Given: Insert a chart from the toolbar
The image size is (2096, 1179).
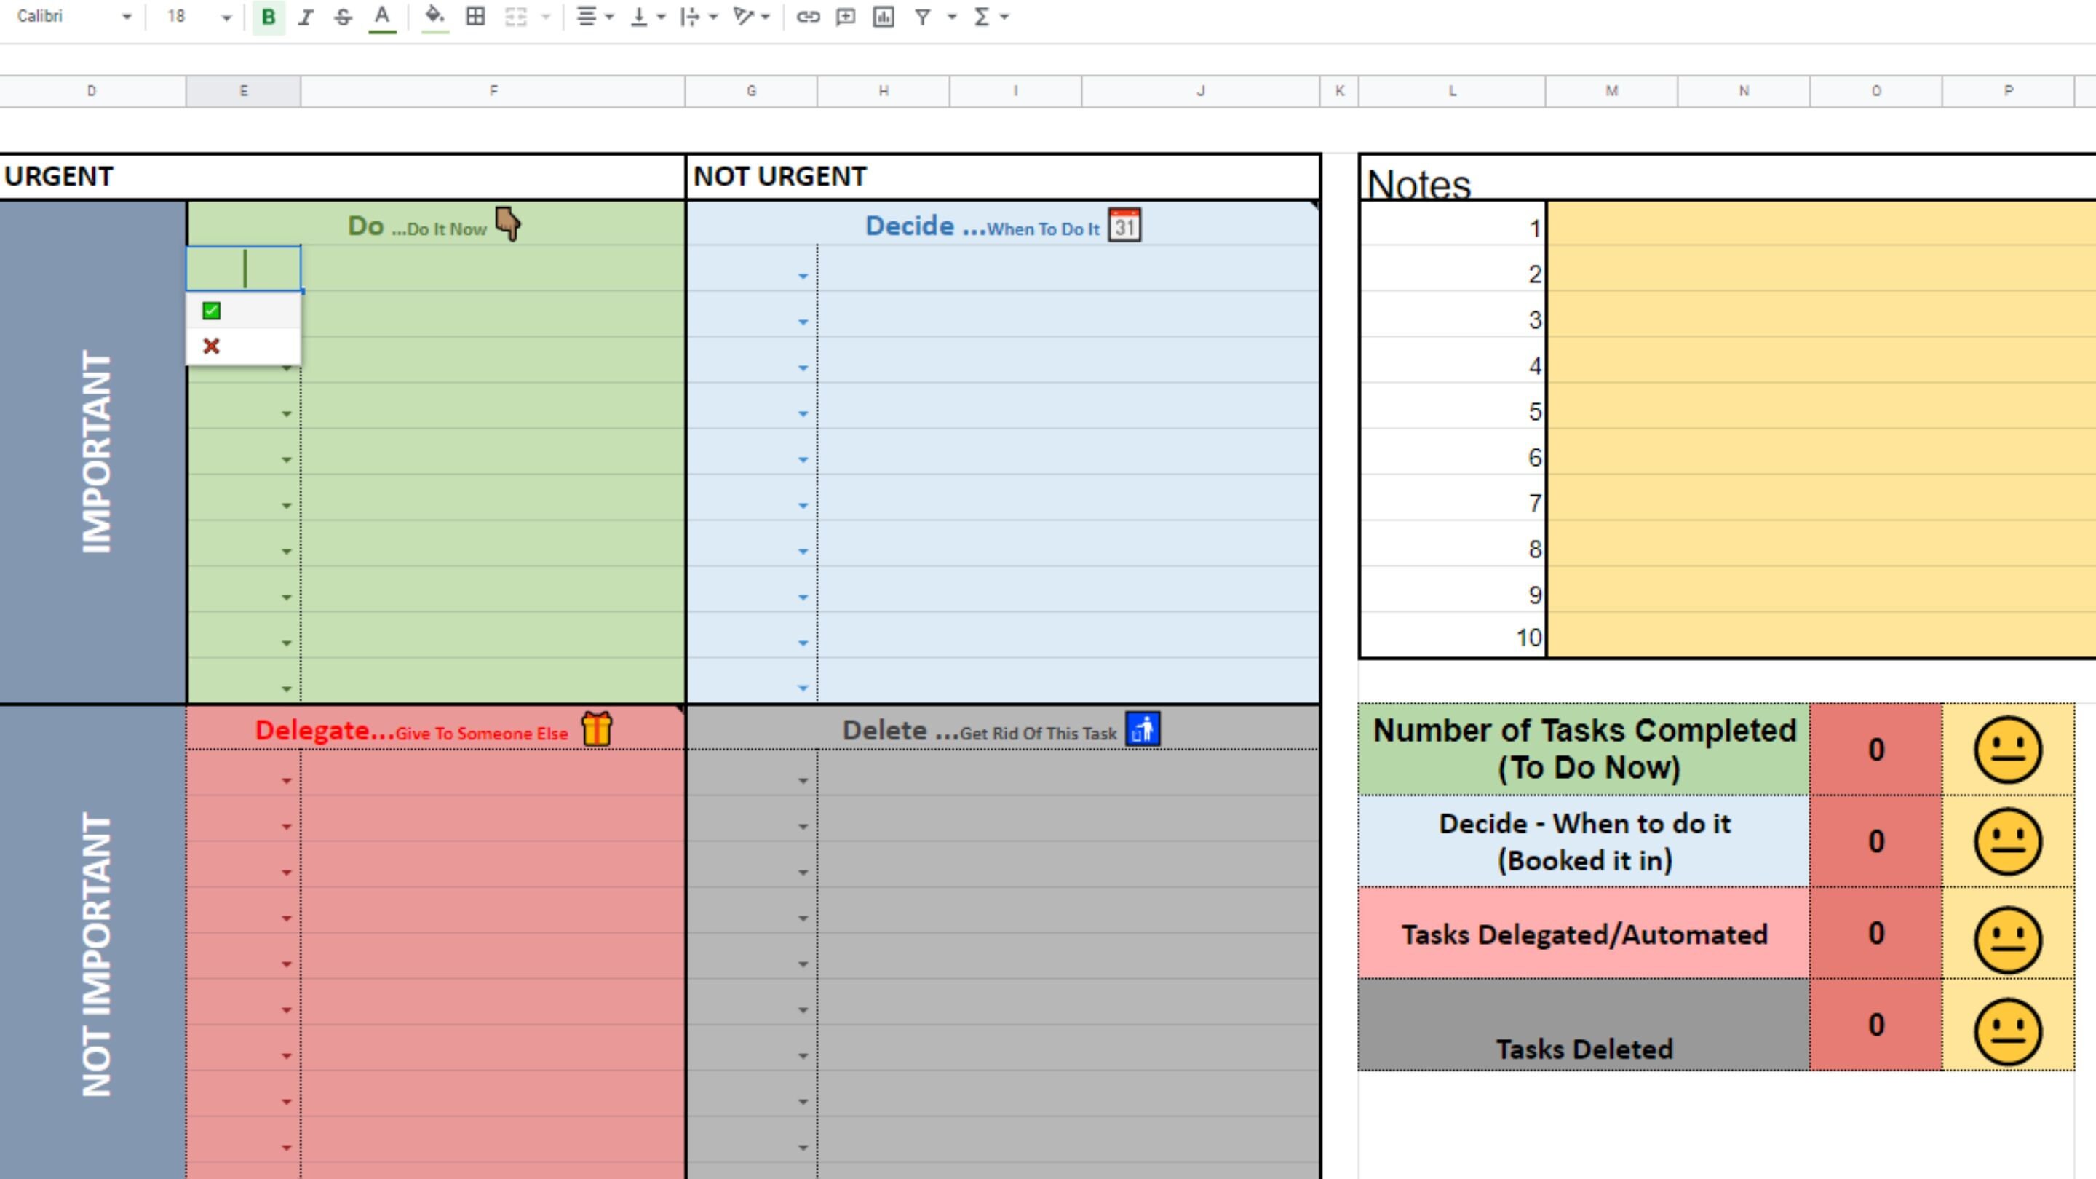Looking at the screenshot, I should pos(884,17).
